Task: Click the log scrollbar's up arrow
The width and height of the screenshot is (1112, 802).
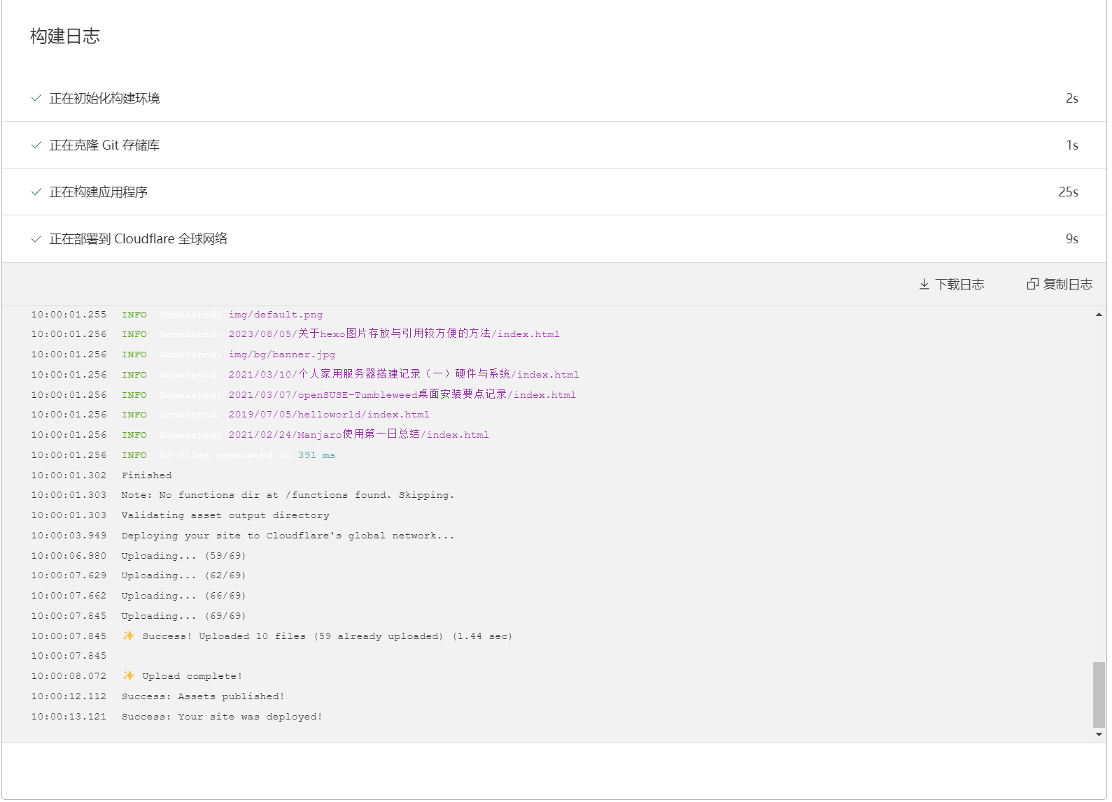Action: click(1099, 315)
